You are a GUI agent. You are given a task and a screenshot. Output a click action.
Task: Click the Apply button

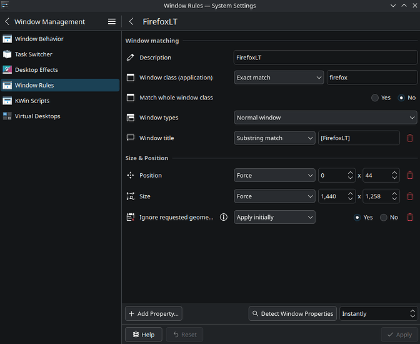point(399,335)
